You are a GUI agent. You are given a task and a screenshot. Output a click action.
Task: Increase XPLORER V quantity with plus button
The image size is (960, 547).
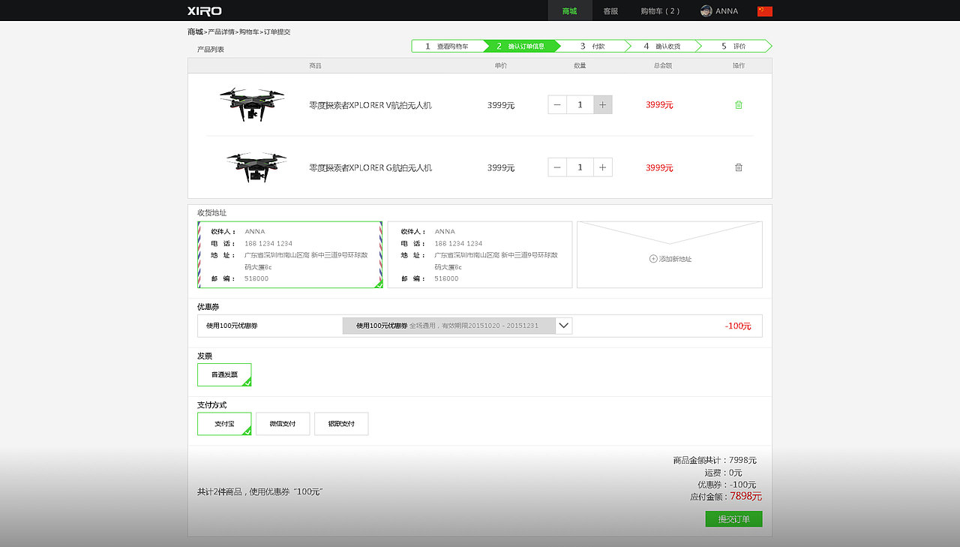(x=602, y=104)
